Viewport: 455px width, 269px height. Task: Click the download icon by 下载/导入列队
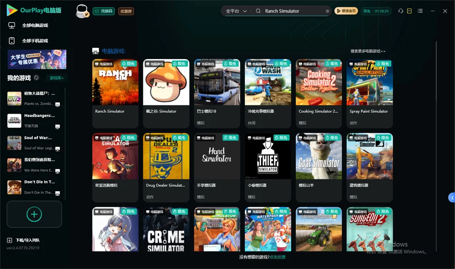coord(10,240)
